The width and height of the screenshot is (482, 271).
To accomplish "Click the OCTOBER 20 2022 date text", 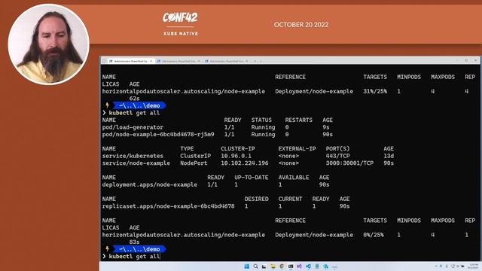I will pyautogui.click(x=301, y=25).
